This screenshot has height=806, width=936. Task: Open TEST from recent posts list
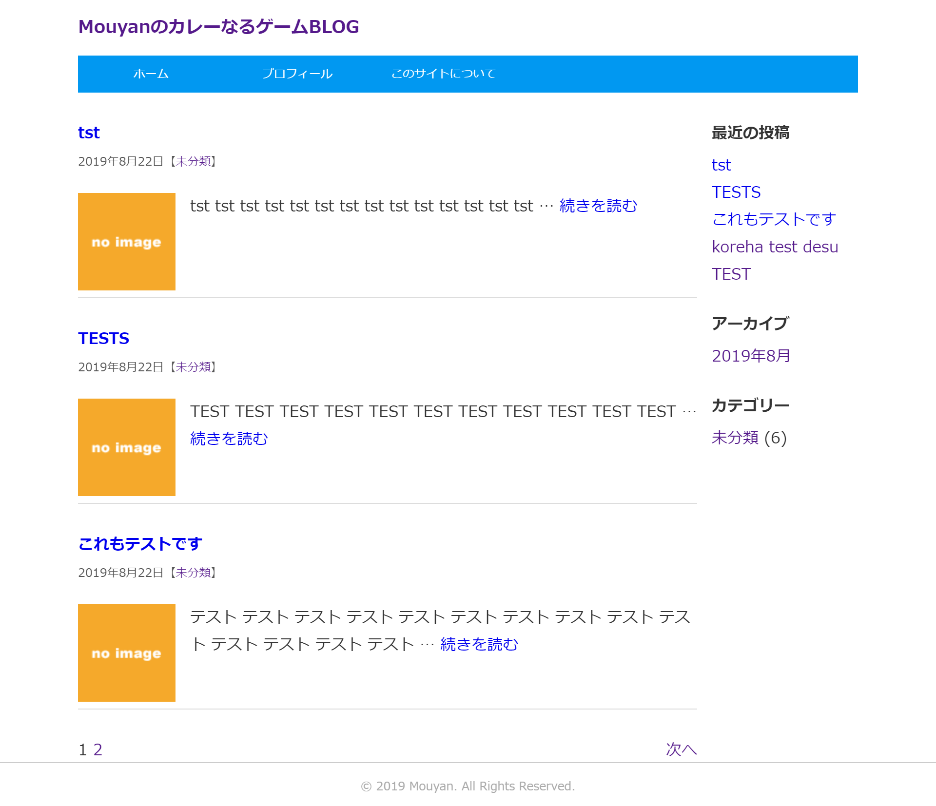731,274
